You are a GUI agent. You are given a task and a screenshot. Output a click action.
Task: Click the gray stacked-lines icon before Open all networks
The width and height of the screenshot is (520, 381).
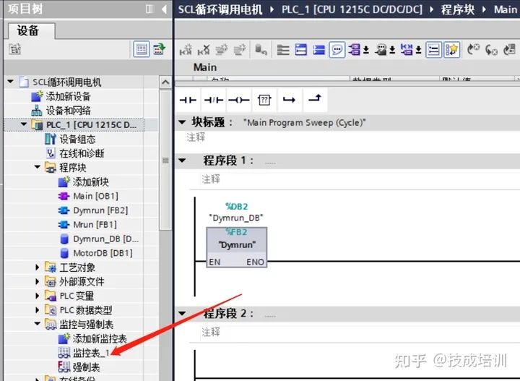click(x=283, y=50)
